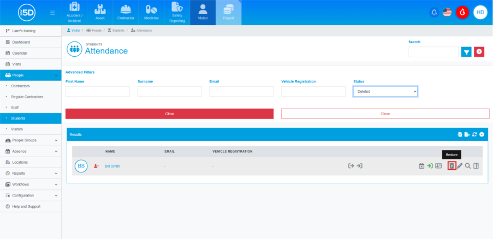Open the notifications bell icon
This screenshot has height=239, width=493.
click(435, 12)
